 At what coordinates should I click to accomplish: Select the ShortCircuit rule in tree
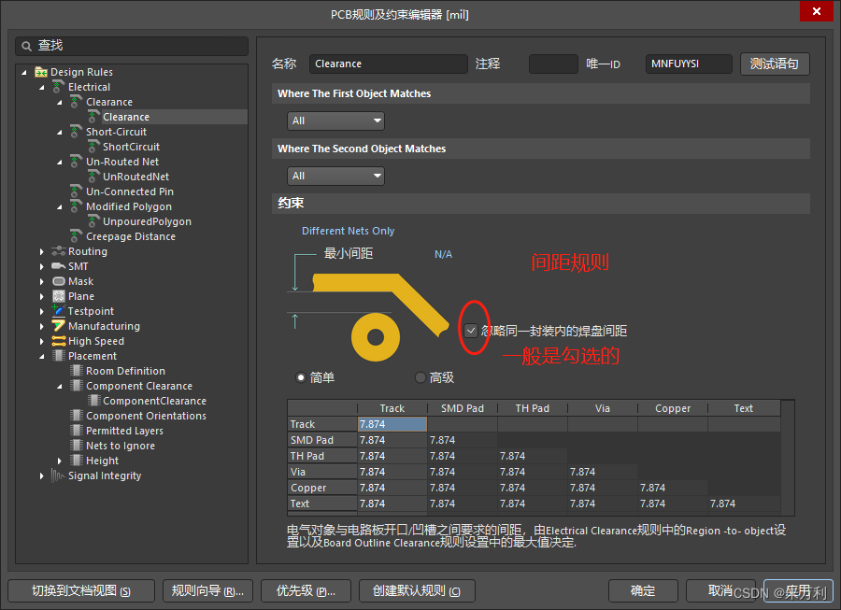click(131, 147)
